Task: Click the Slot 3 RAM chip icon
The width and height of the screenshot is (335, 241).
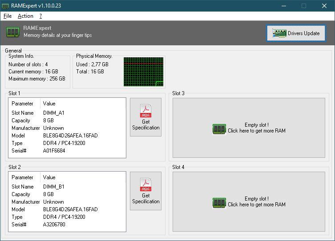Action: (219, 129)
